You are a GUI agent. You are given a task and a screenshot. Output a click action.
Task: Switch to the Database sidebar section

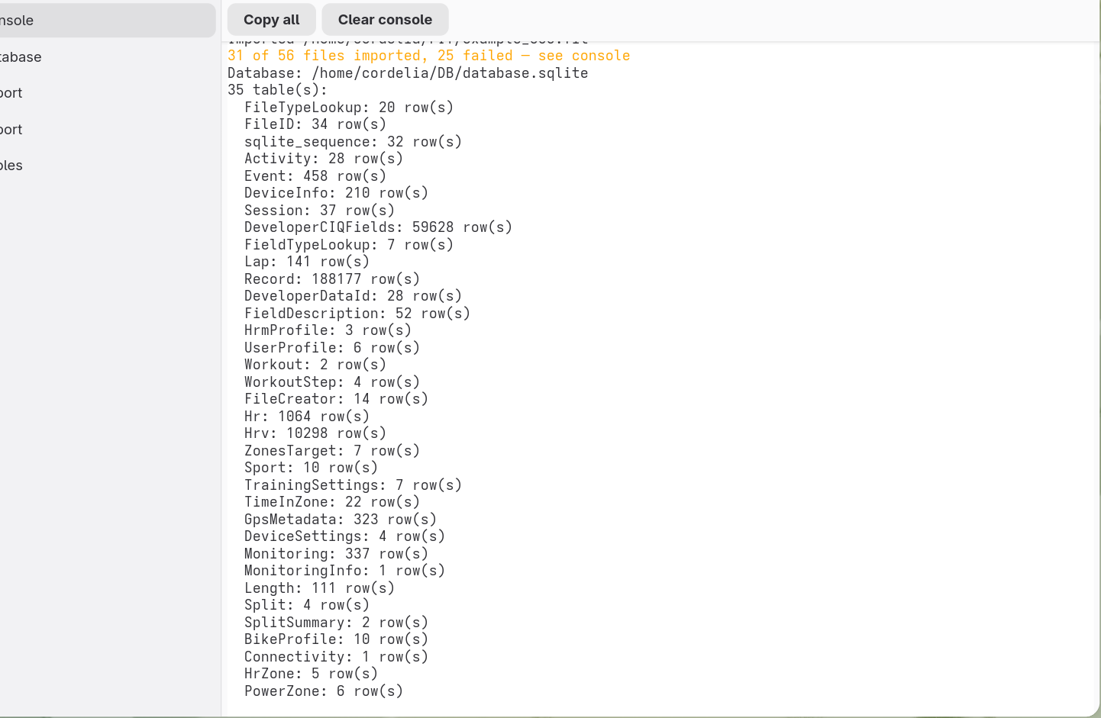pos(107,57)
